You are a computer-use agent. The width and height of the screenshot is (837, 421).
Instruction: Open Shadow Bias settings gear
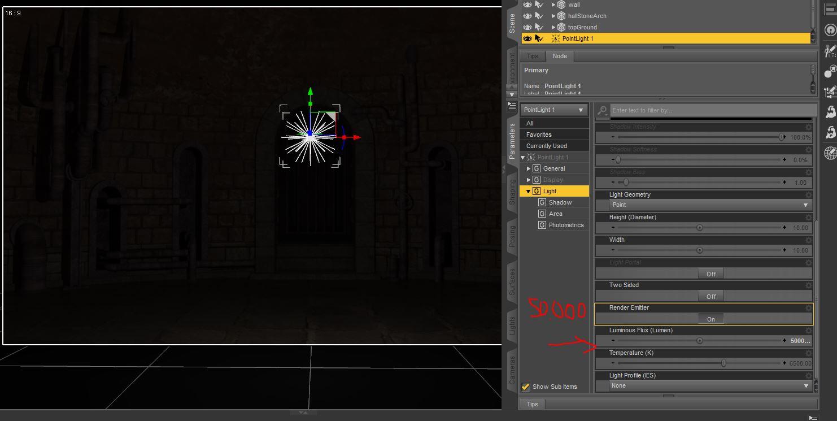809,172
